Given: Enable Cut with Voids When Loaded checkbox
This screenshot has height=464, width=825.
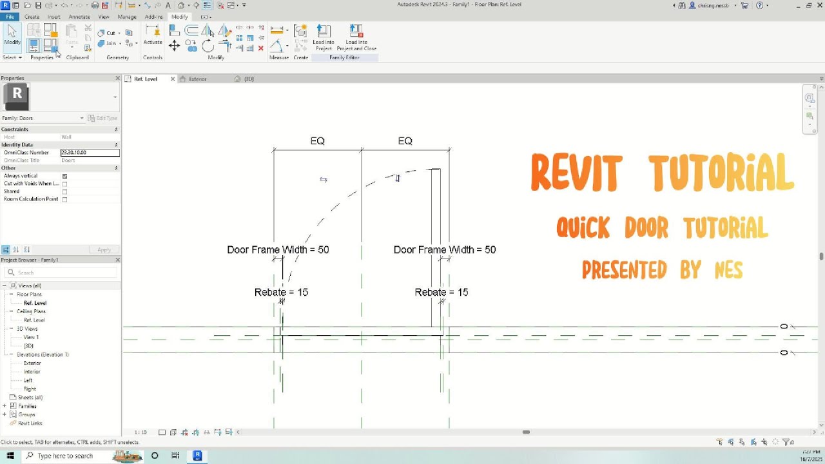Looking at the screenshot, I should tap(64, 184).
